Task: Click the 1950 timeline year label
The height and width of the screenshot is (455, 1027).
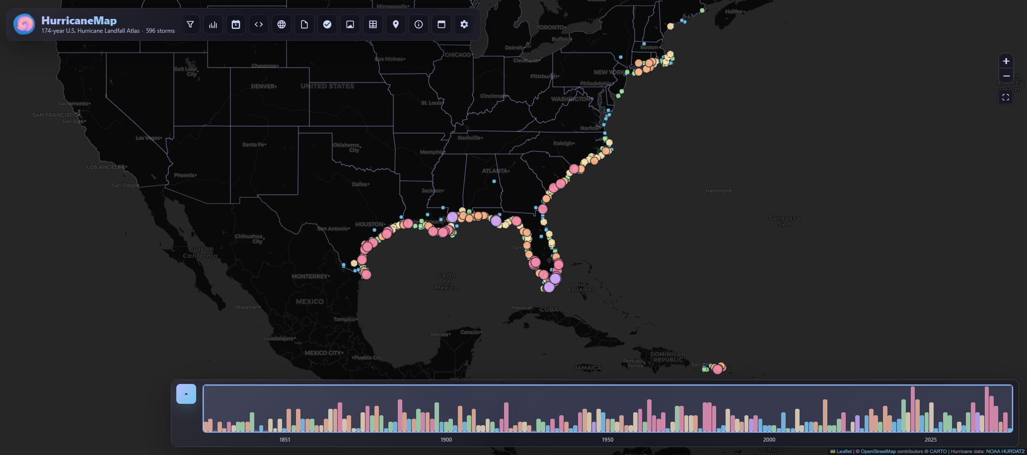Action: point(607,440)
